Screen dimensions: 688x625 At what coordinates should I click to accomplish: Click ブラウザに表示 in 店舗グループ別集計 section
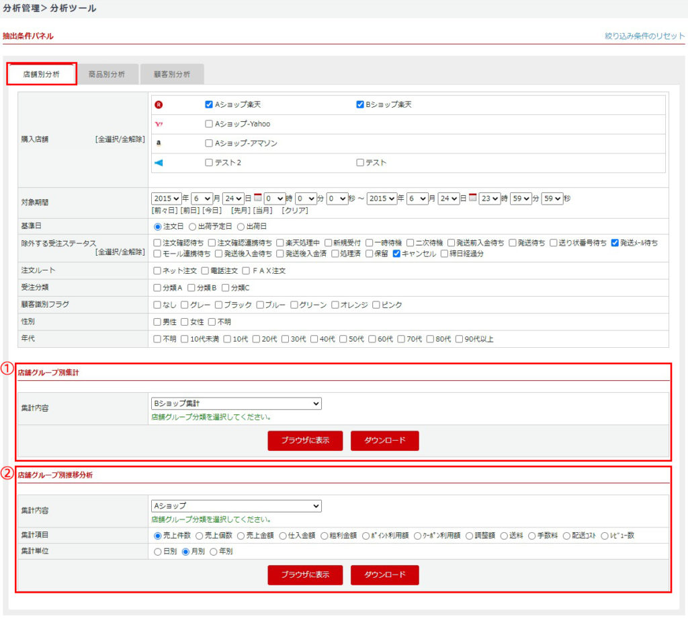(305, 441)
